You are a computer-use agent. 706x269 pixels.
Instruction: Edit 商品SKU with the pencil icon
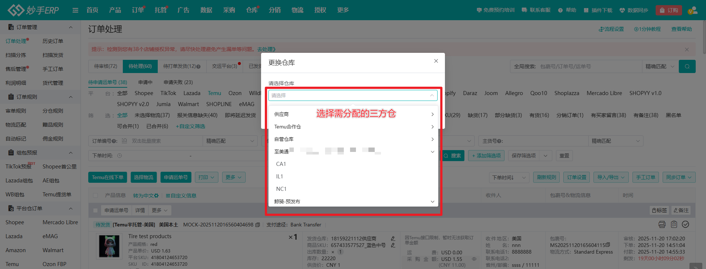pyautogui.click(x=393, y=245)
